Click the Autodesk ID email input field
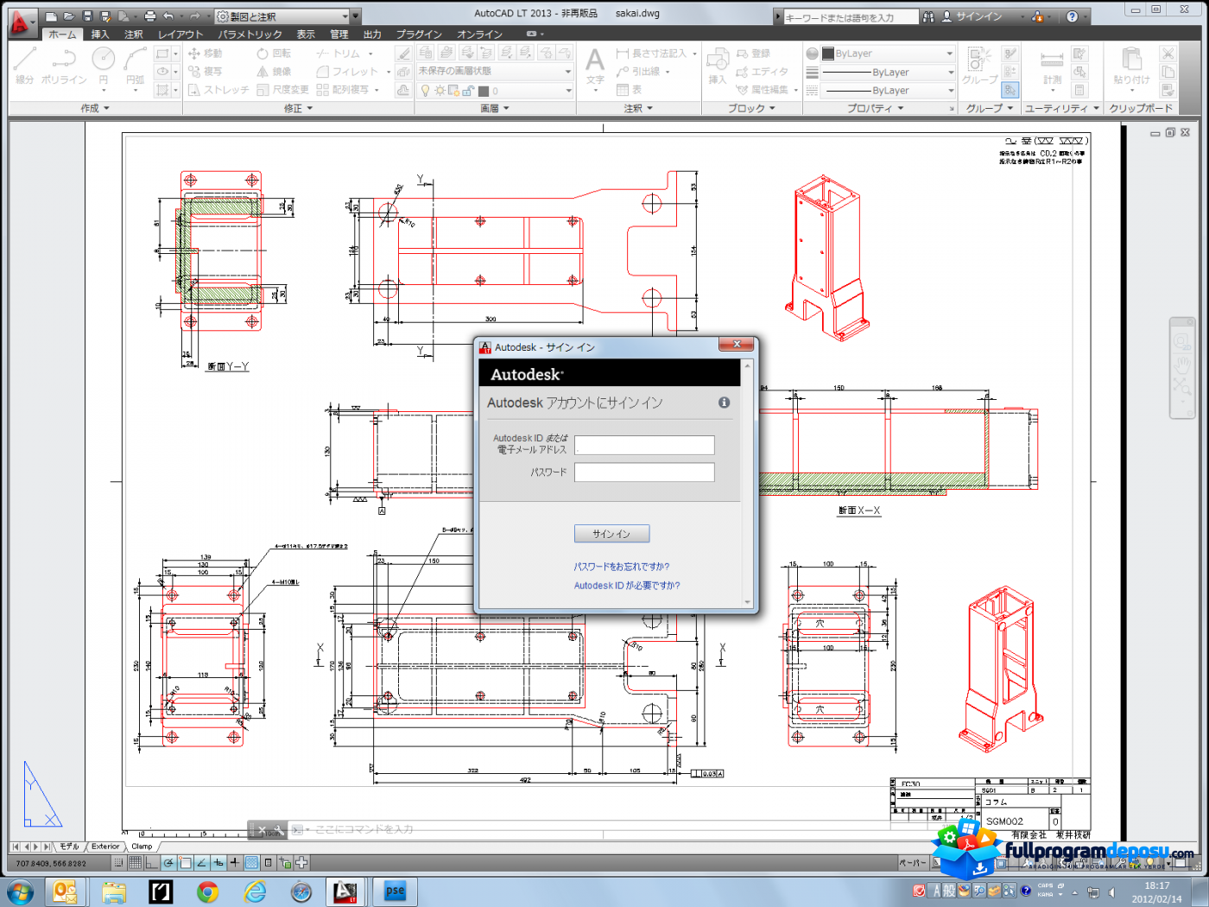 tap(644, 445)
